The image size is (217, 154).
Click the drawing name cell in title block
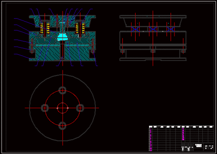coord(198,146)
